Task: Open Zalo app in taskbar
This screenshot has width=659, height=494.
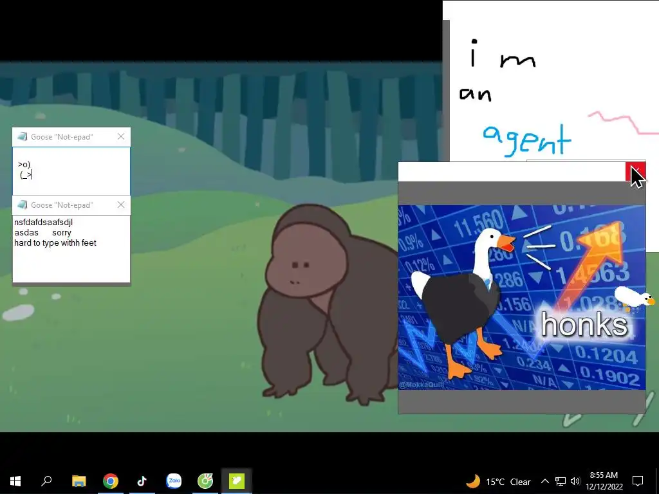Action: pos(174,481)
